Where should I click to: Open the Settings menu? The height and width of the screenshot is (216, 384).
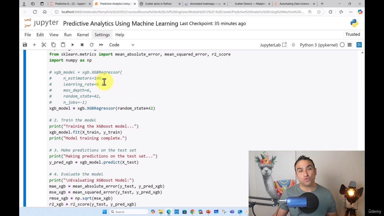[x=102, y=34]
